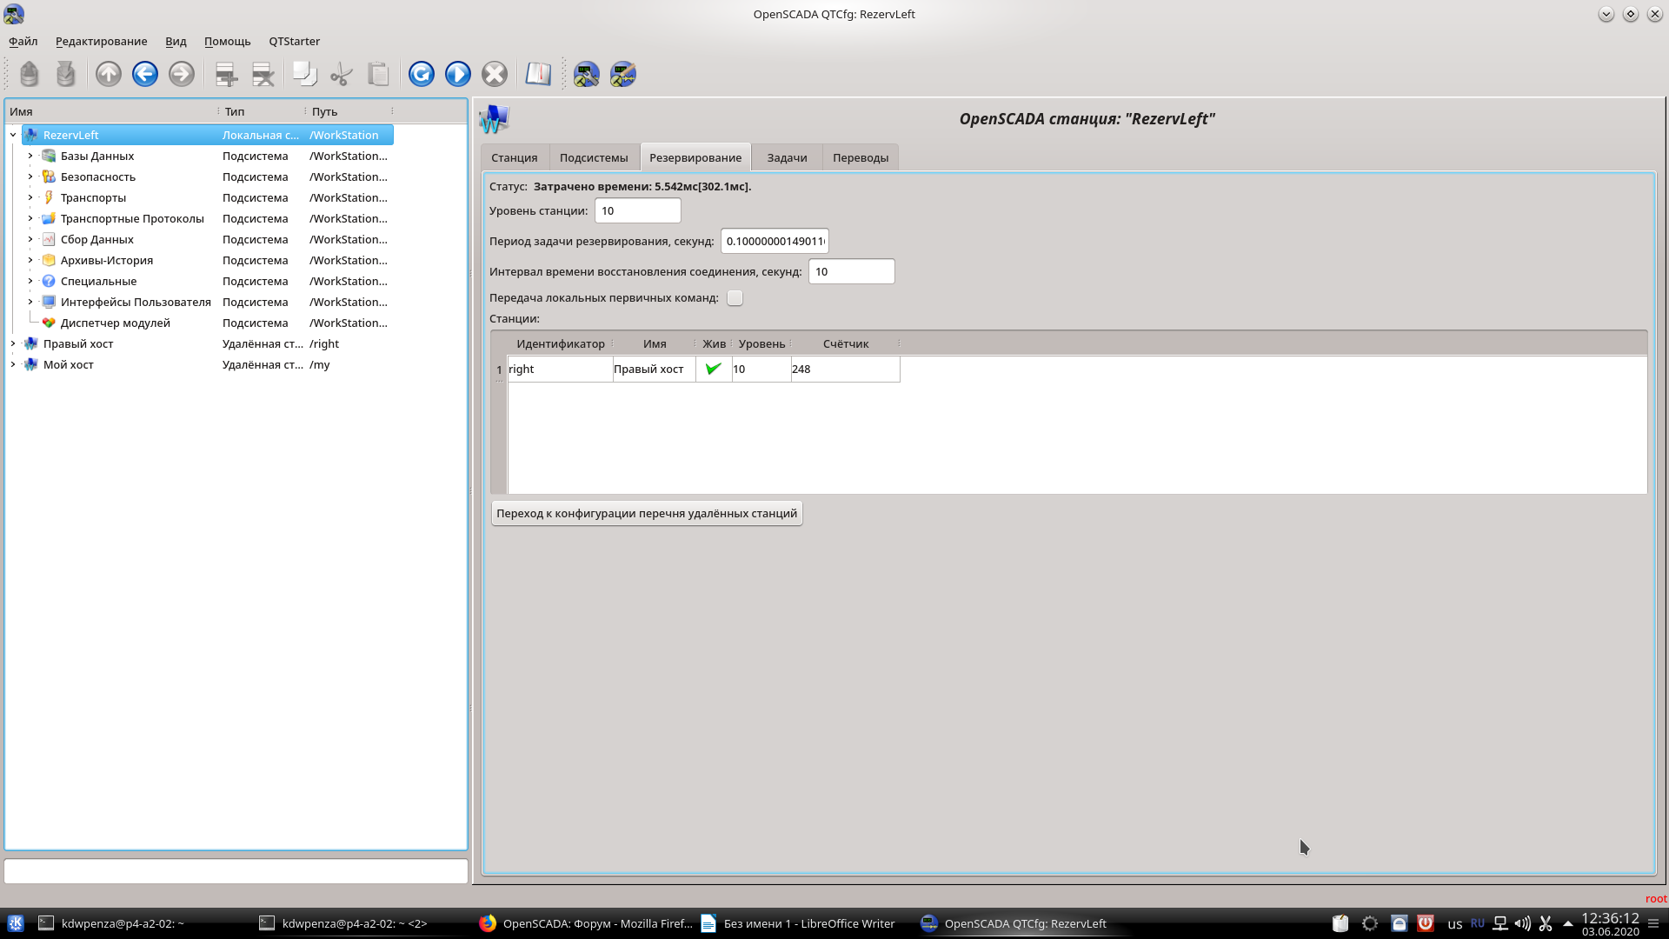Click the Уровень станции input field
Screen dimensions: 1669x939
click(637, 210)
